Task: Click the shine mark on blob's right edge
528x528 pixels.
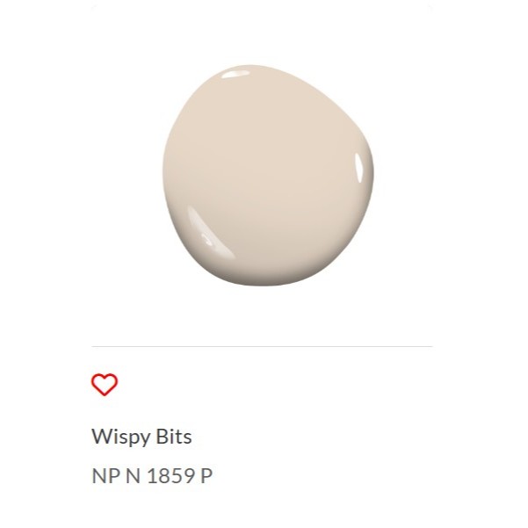Action: coord(359,168)
